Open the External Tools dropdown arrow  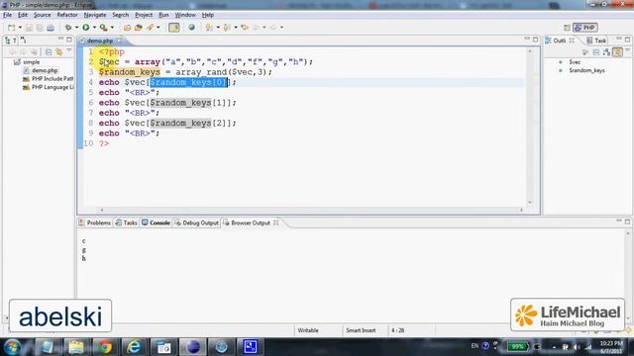coord(112,28)
